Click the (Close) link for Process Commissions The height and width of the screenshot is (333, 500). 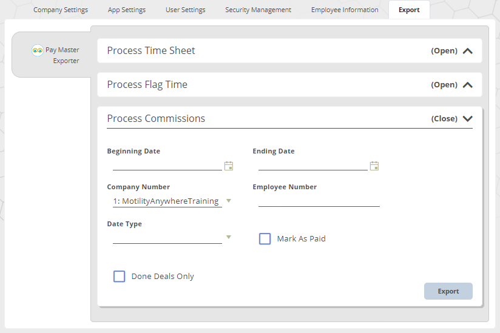444,118
